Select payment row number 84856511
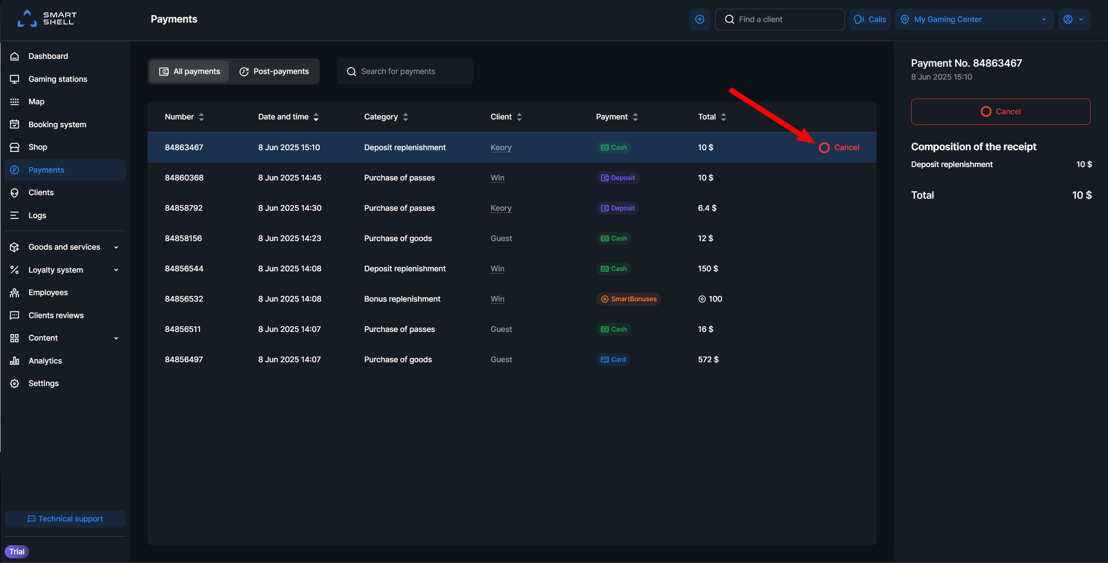This screenshot has height=563, width=1108. pyautogui.click(x=512, y=329)
